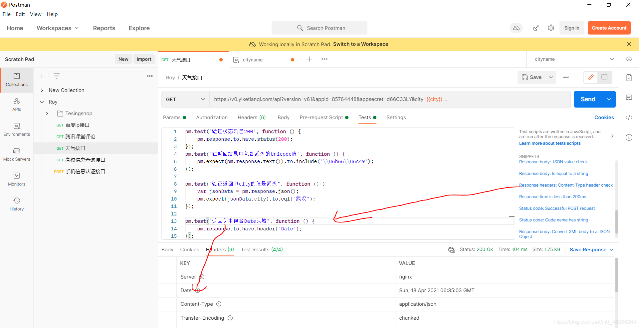Open a new request tab with plus icon

(x=310, y=59)
